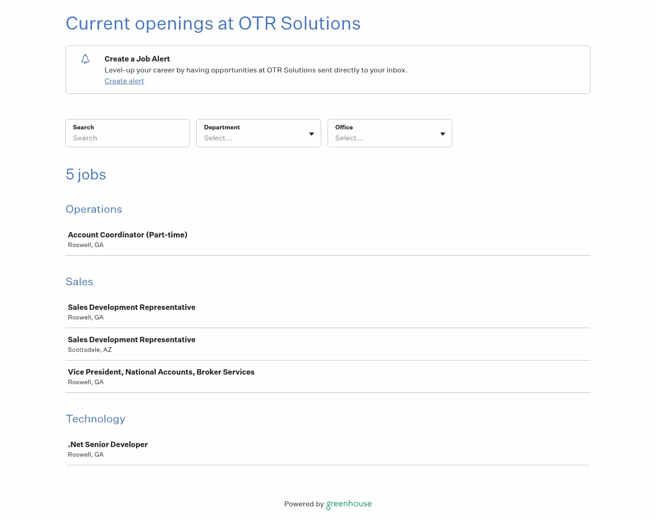Select the Operations department heading
Screen dimensions: 656x520
[x=94, y=209]
